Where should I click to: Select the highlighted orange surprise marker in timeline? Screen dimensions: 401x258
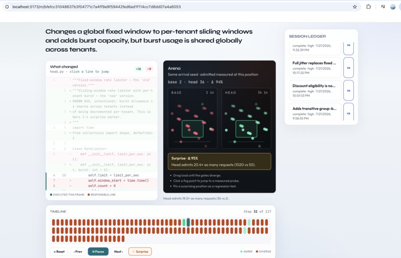[x=171, y=223]
